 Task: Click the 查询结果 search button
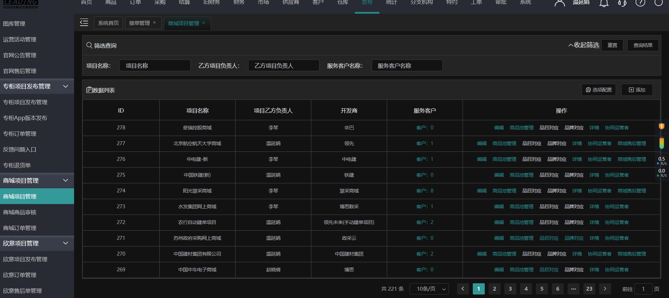643,45
